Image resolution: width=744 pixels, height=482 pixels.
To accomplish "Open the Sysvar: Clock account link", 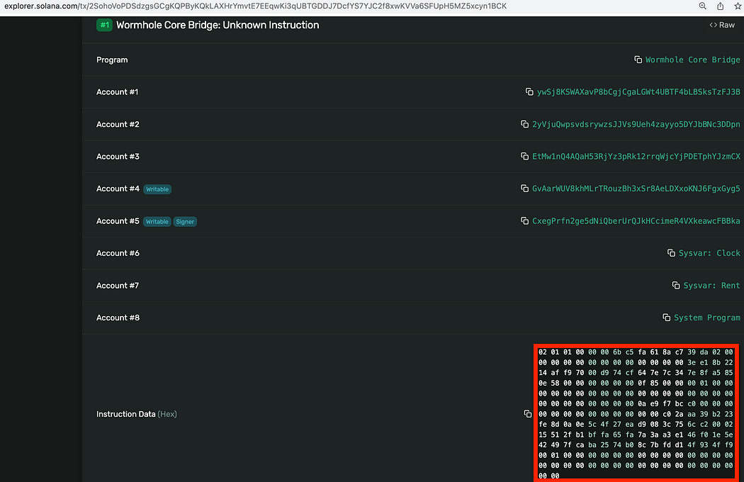I will click(x=709, y=253).
